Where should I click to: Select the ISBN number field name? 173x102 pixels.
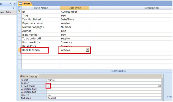pos(41,35)
